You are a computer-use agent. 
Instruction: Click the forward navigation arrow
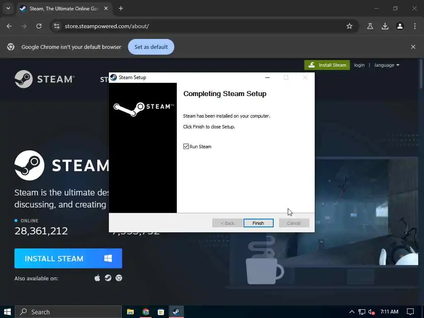[24, 26]
